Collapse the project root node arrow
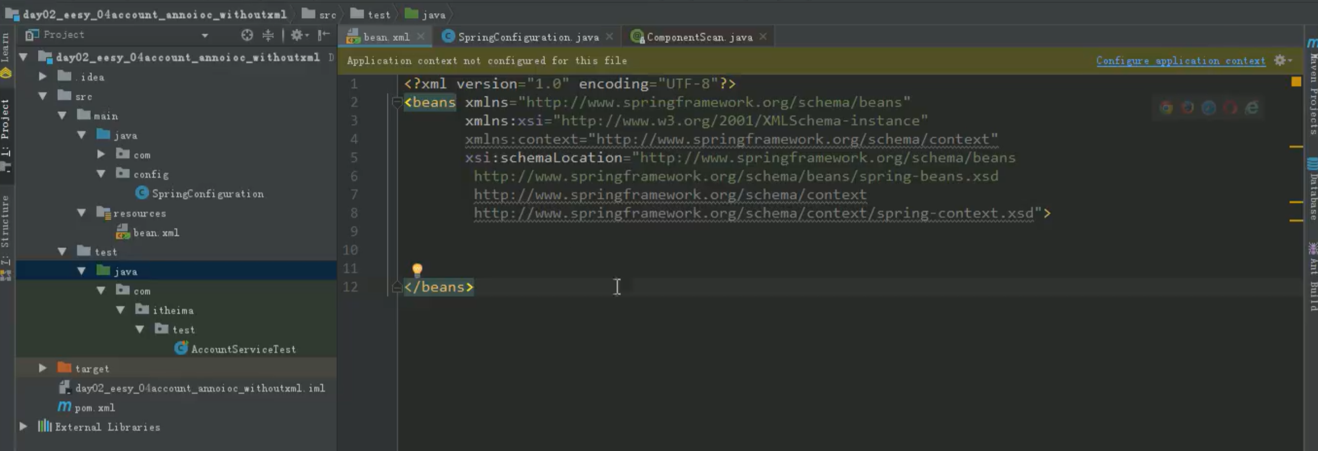Viewport: 1318px width, 451px height. pos(24,57)
